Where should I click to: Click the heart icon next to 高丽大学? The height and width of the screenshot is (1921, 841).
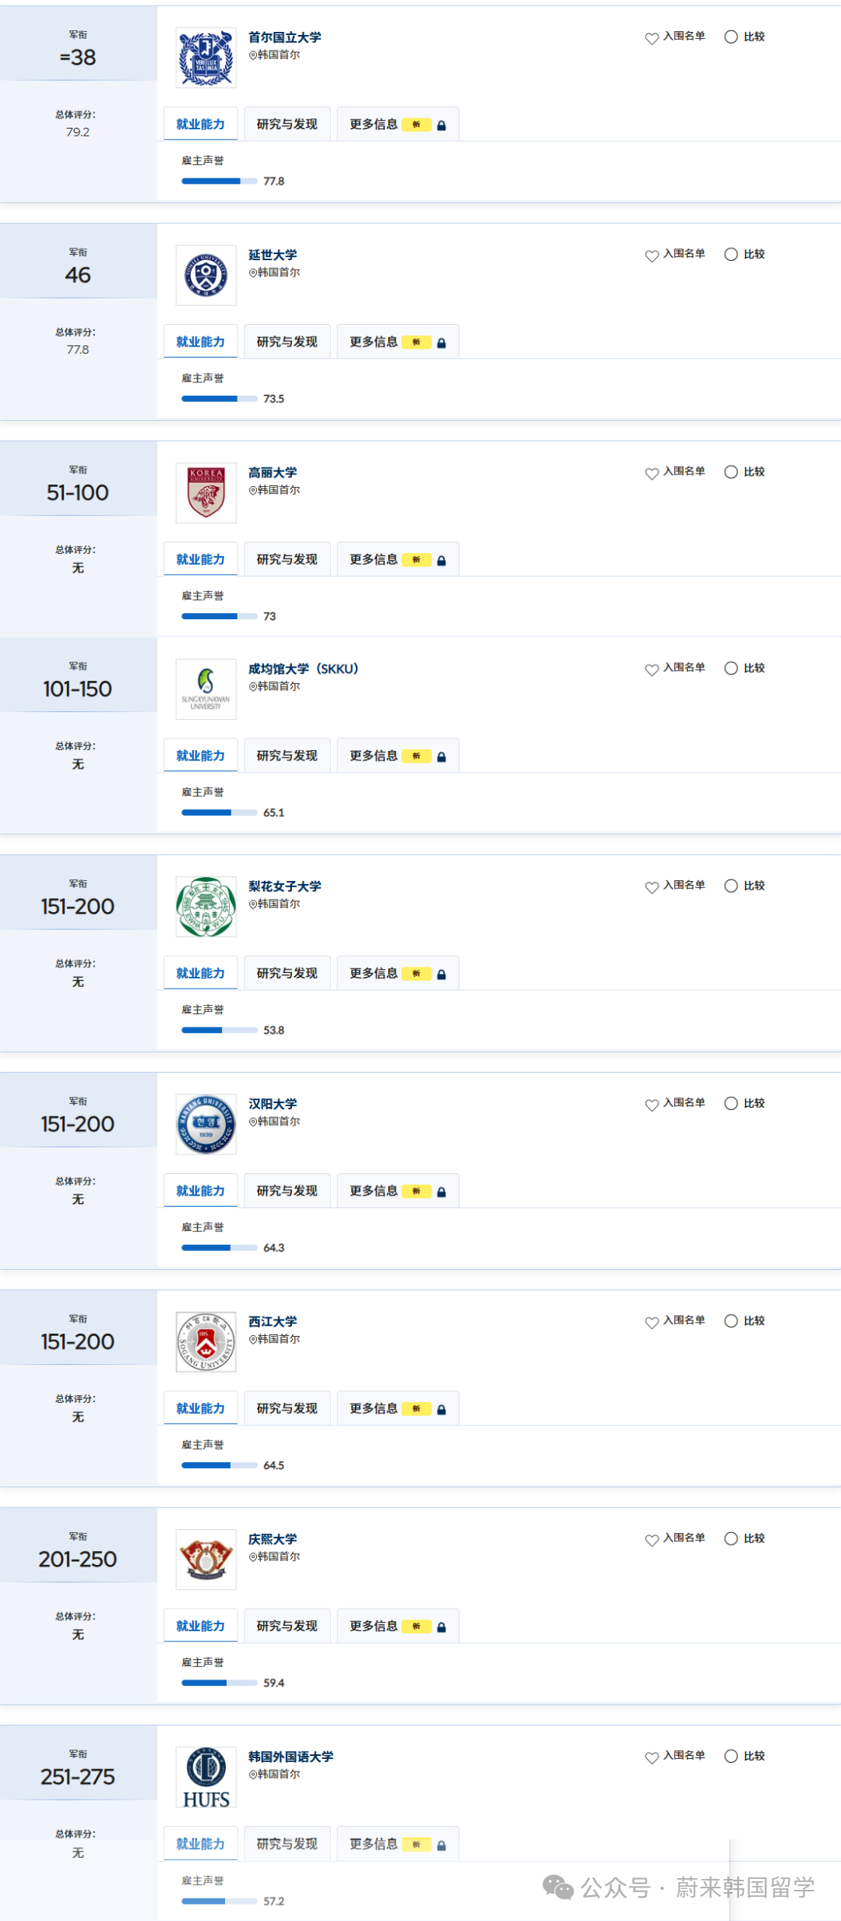[652, 473]
